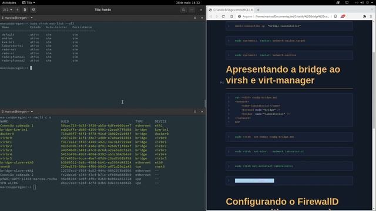Click 'bridge-slave-eth1' row in nmcli output

pos(79,171)
